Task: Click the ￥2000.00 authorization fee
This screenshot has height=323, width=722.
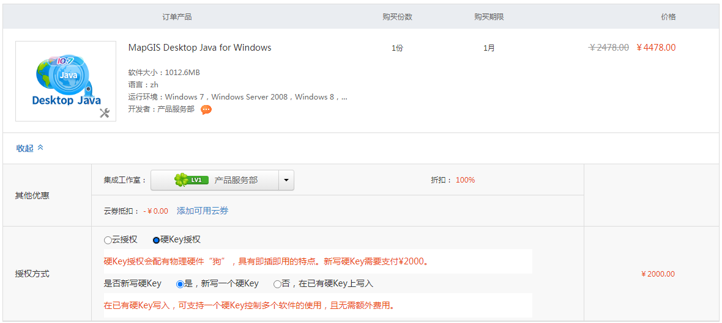Action: pos(658,274)
